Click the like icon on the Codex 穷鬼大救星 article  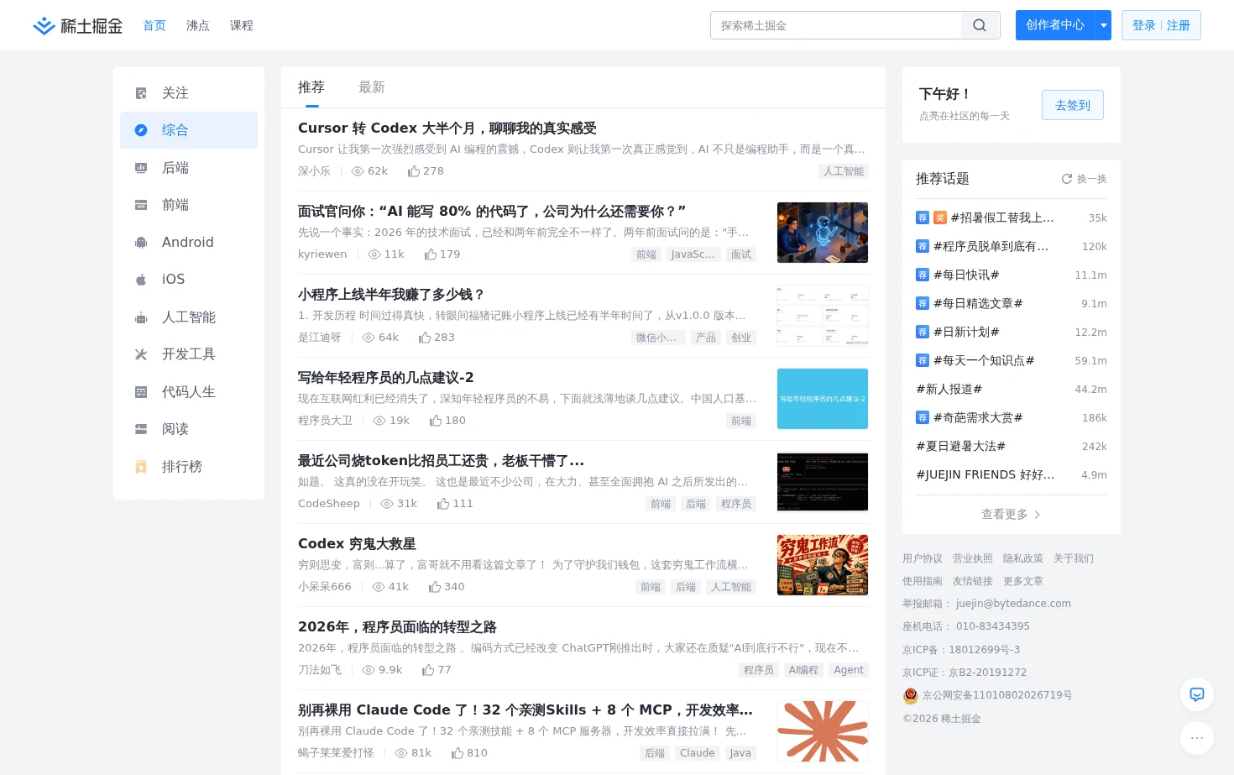(x=435, y=587)
